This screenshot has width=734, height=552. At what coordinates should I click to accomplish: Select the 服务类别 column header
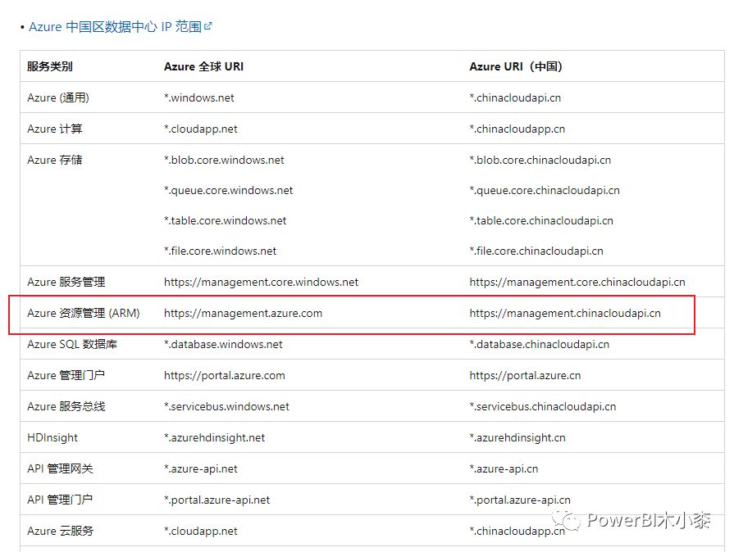[50, 66]
